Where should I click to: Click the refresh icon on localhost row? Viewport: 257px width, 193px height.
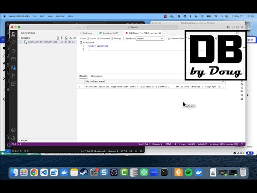(x=73, y=42)
